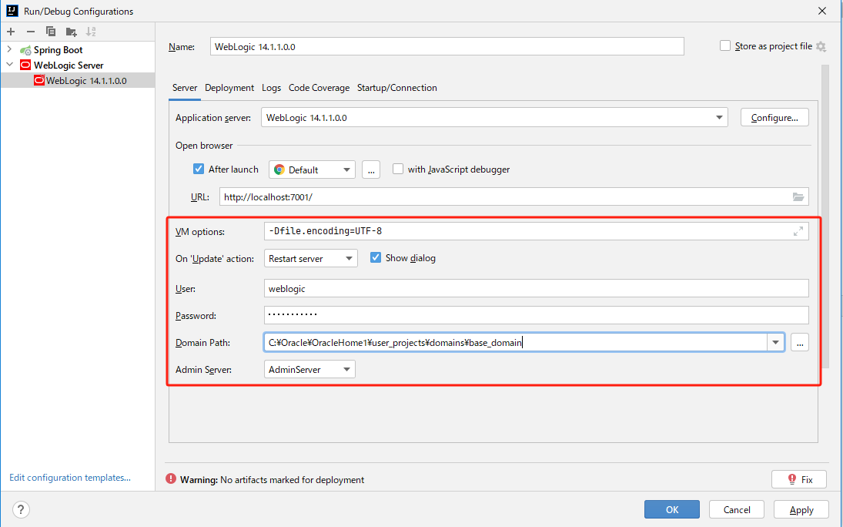
Task: Uncheck the After launch checkbox
Action: [199, 169]
